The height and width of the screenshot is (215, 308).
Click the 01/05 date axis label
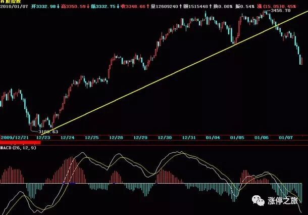click(x=237, y=138)
